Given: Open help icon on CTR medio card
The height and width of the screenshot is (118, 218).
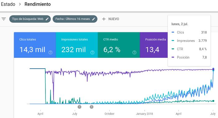Looking at the screenshot, I should click(134, 52).
